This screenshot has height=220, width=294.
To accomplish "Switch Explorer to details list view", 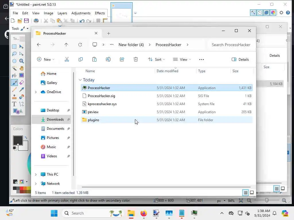I will point(246,192).
